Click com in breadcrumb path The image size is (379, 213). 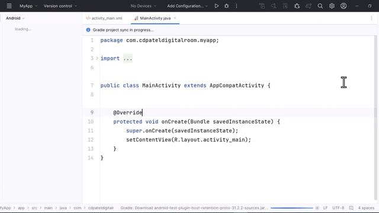[78, 208]
